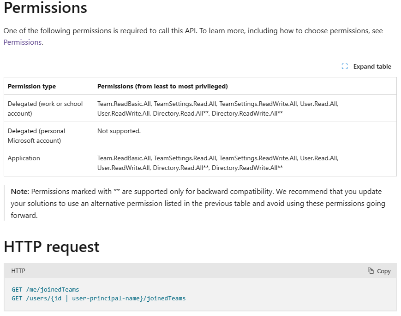
Task: Click the Permissions page heading
Action: pos(45,8)
